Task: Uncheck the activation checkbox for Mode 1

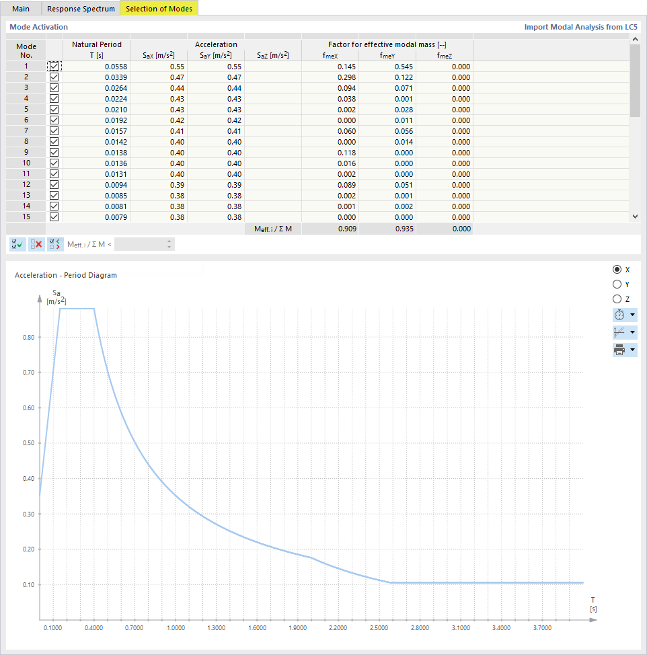Action: tap(54, 66)
